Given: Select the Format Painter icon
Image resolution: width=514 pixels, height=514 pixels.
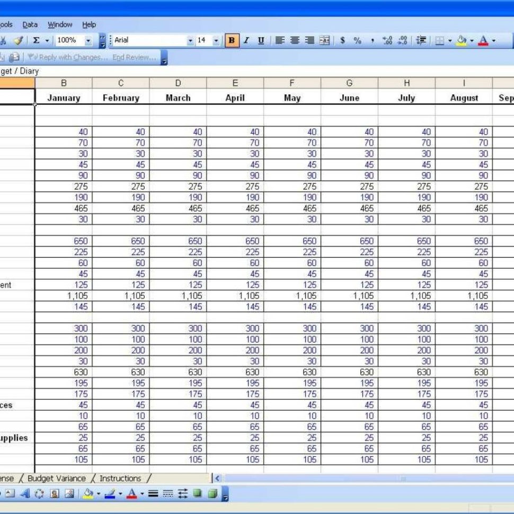Looking at the screenshot, I should pos(17,40).
